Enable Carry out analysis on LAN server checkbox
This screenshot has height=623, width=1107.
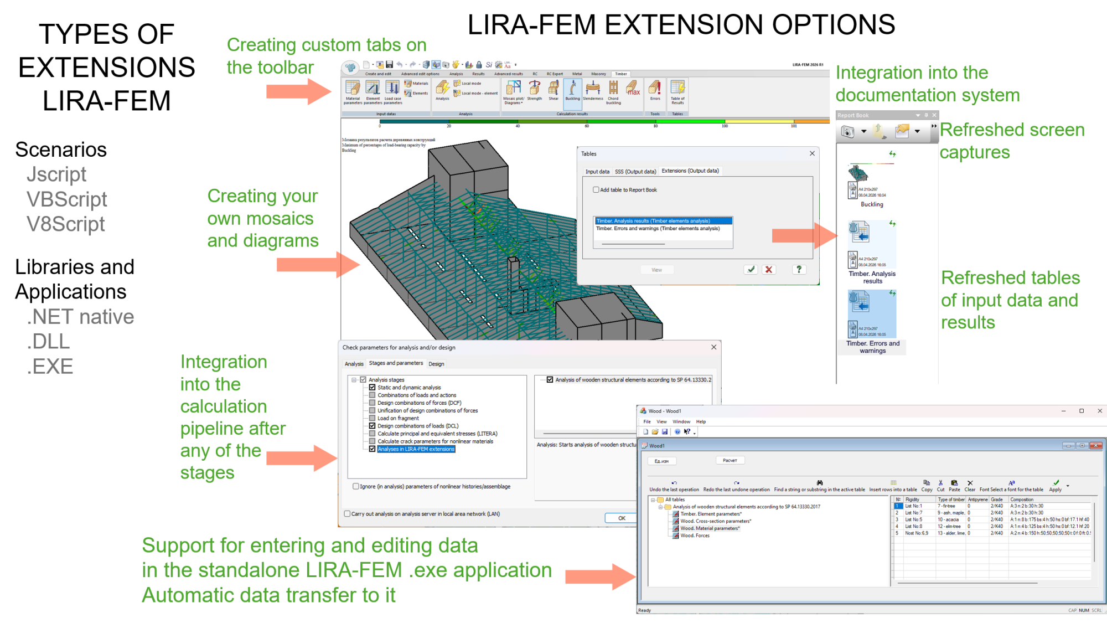[348, 514]
